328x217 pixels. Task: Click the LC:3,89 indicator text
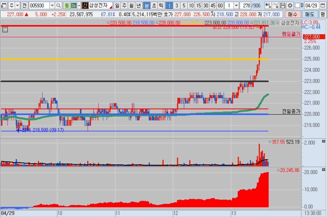coord(310,22)
